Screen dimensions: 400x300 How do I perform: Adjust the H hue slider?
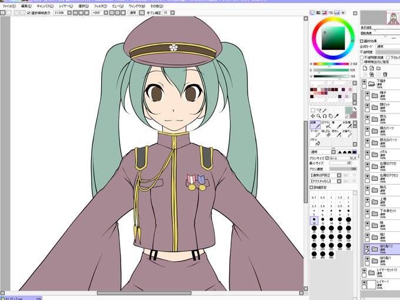(x=331, y=64)
